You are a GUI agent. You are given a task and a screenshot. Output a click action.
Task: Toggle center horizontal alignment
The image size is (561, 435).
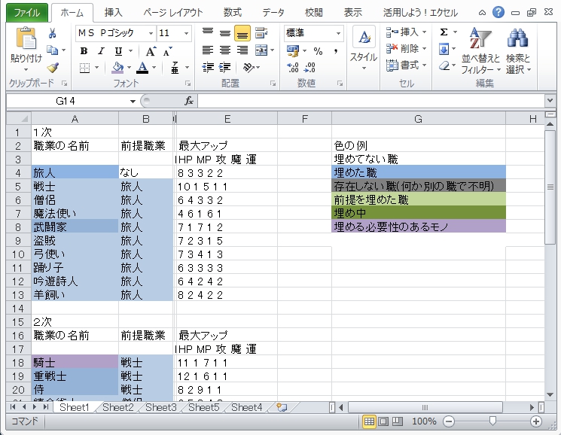pos(224,50)
